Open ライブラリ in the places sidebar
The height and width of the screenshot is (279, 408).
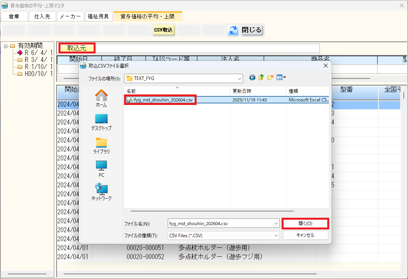[101, 145]
